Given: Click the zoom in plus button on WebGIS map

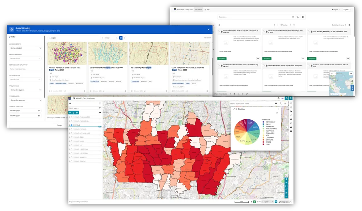Looking at the screenshot, I should click(x=286, y=179).
